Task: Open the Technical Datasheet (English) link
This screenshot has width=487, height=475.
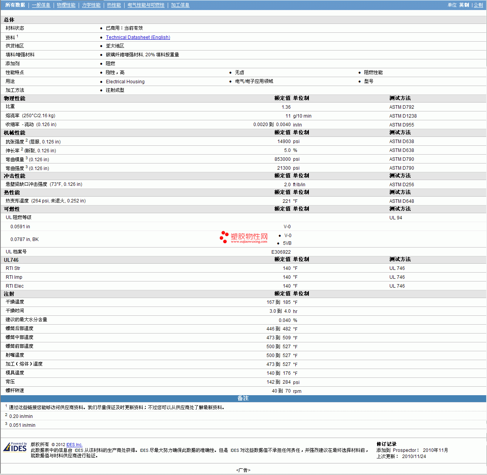Action: 138,37
